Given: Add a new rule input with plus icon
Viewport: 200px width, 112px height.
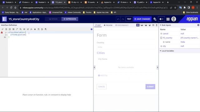Looking at the screenshot, I should click(198, 25).
